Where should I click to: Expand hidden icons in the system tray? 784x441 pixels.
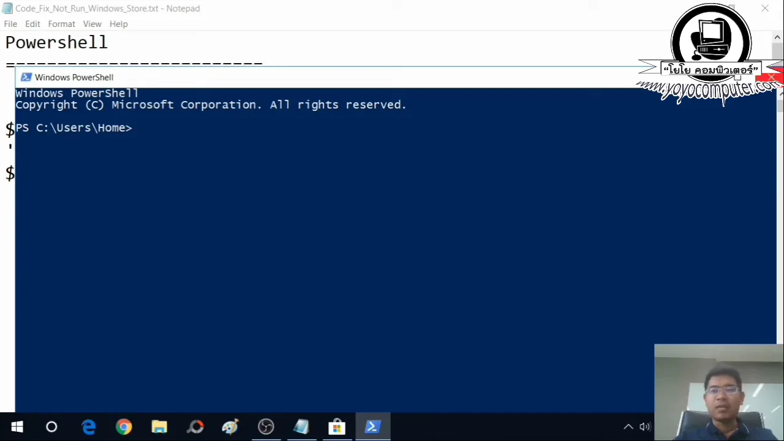coord(628,426)
